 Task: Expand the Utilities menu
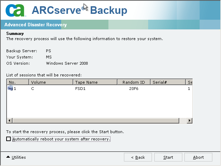click(16, 157)
